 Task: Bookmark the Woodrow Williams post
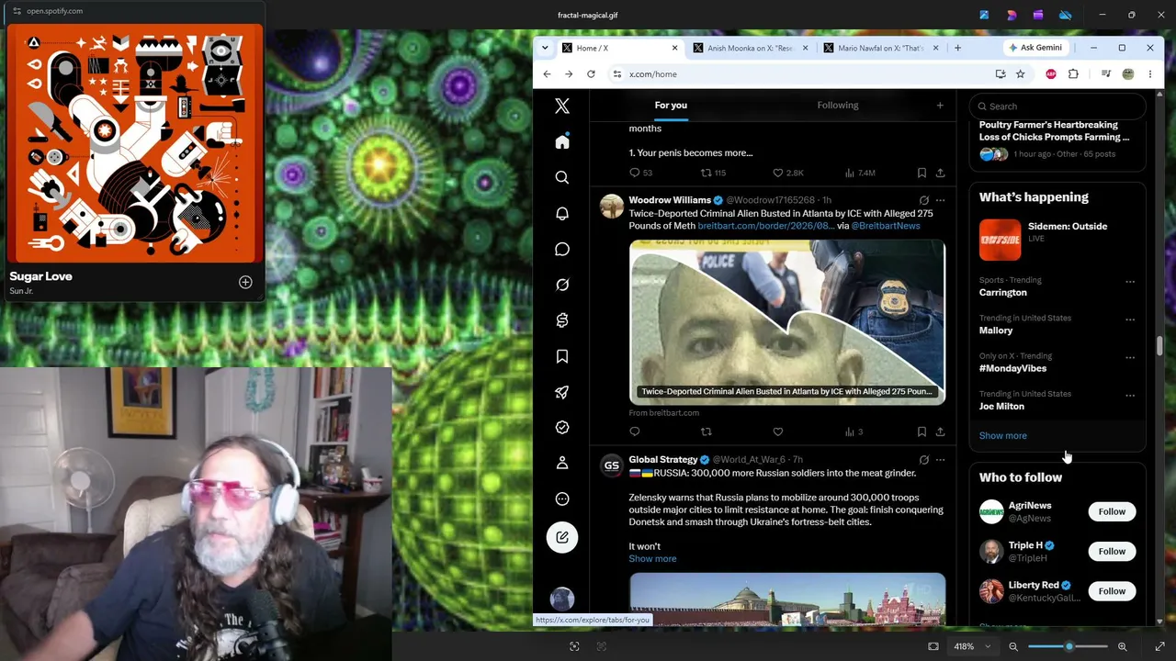(922, 431)
